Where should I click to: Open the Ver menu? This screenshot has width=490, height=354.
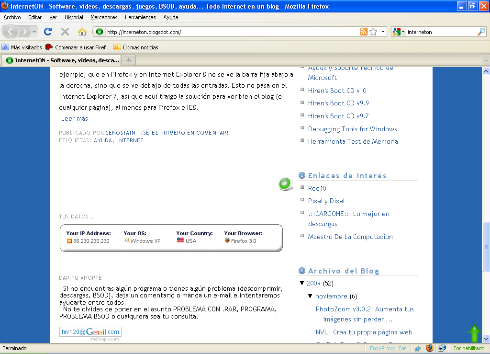tap(53, 17)
